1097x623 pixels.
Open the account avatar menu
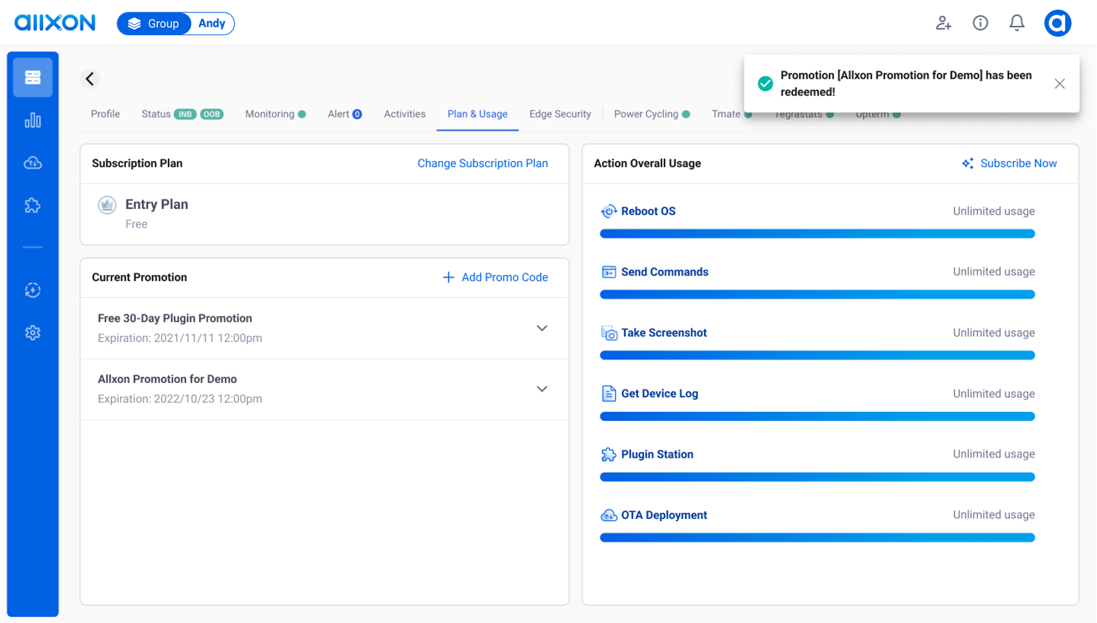pos(1058,23)
